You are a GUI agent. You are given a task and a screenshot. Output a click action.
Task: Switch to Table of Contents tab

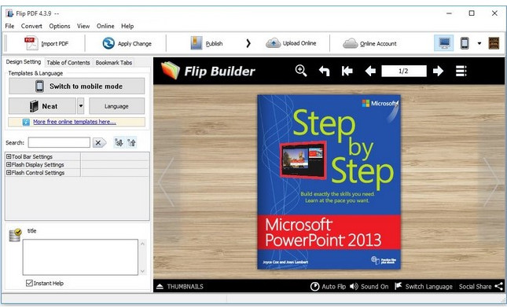[68, 63]
